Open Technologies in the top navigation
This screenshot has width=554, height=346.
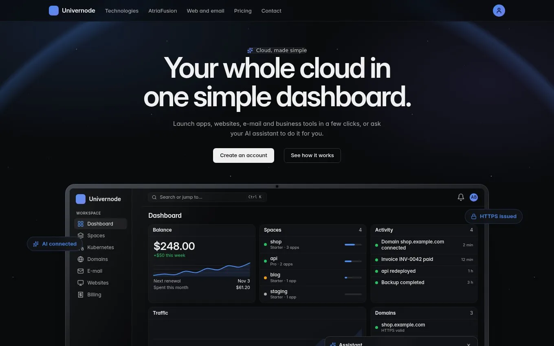click(122, 11)
